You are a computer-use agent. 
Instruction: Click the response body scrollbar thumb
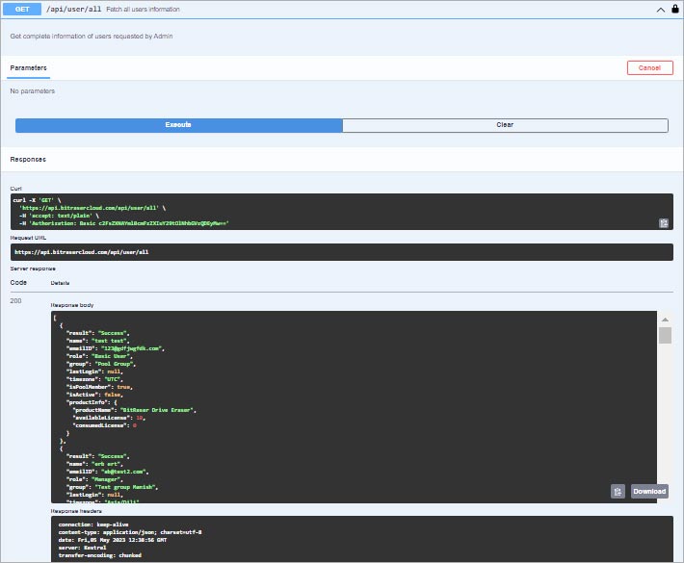[x=665, y=335]
